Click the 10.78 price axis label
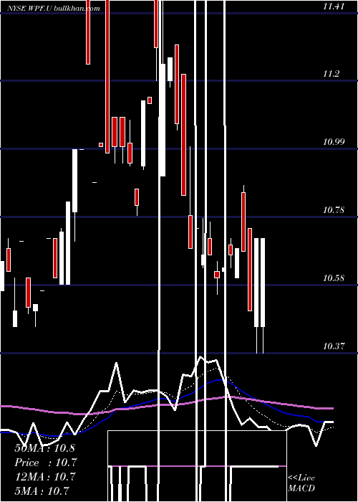Image resolution: width=358 pixels, height=502 pixels. tap(334, 210)
